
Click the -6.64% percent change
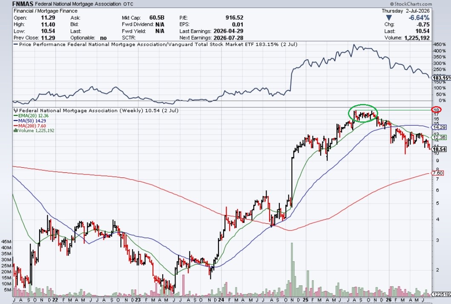coord(419,18)
